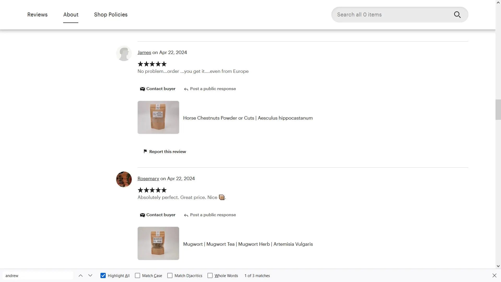Screen dimensions: 501x282
Task: Click James's reviewer avatar icon
Action: tap(124, 53)
